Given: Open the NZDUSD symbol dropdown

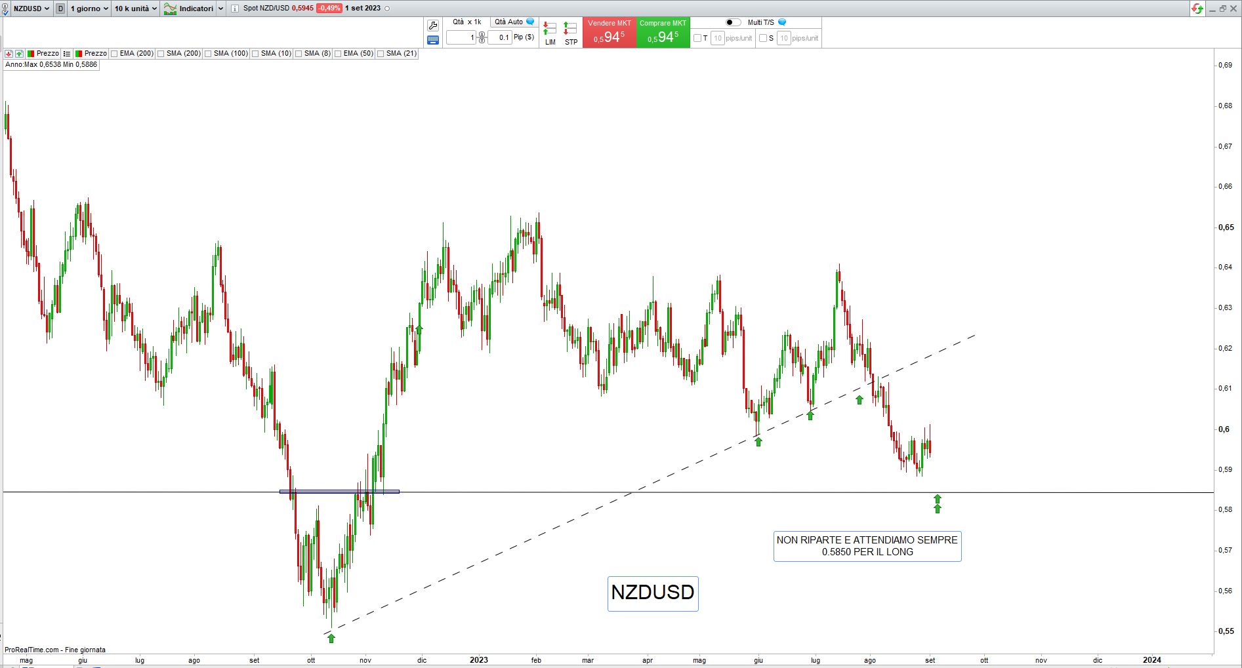Looking at the screenshot, I should pyautogui.click(x=31, y=9).
